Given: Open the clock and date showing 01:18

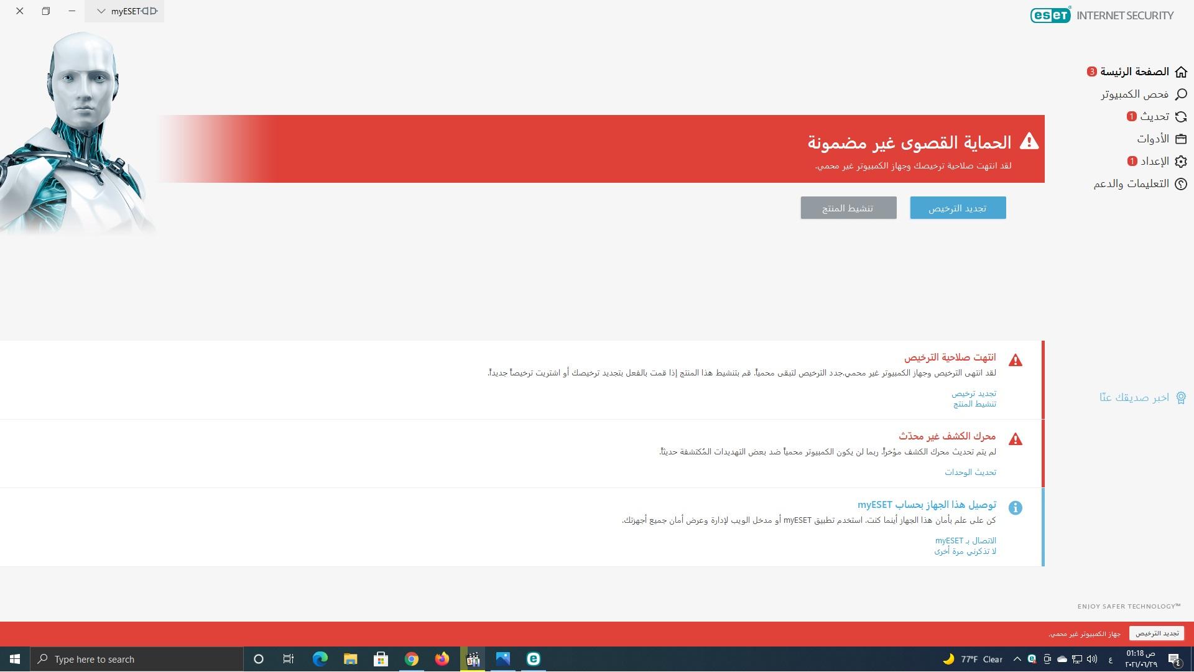Looking at the screenshot, I should click(x=1141, y=659).
